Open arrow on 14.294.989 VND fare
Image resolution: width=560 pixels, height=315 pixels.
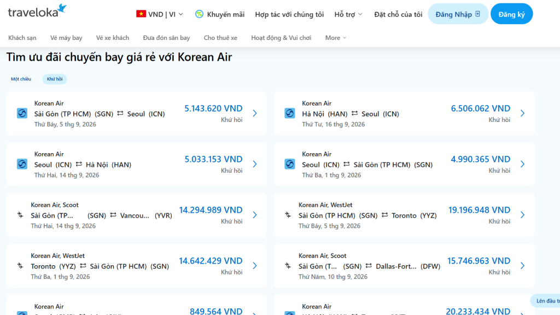pos(255,214)
